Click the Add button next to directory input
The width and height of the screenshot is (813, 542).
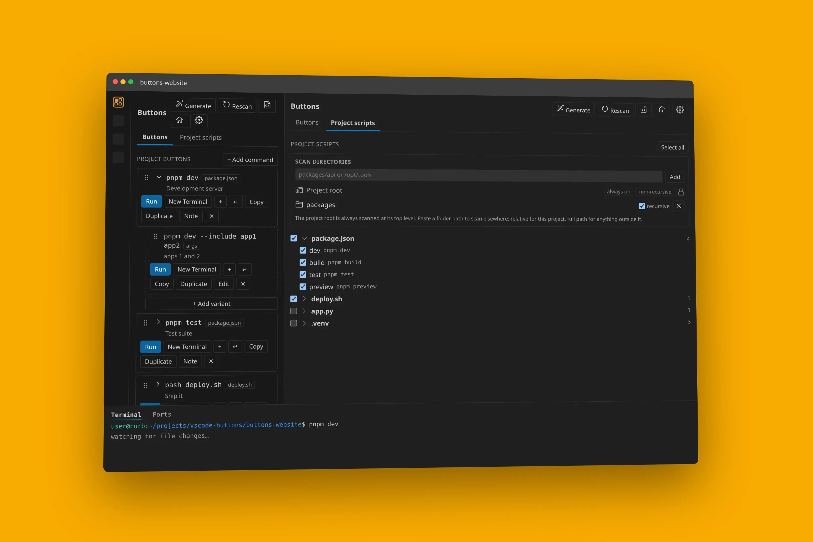coord(675,177)
